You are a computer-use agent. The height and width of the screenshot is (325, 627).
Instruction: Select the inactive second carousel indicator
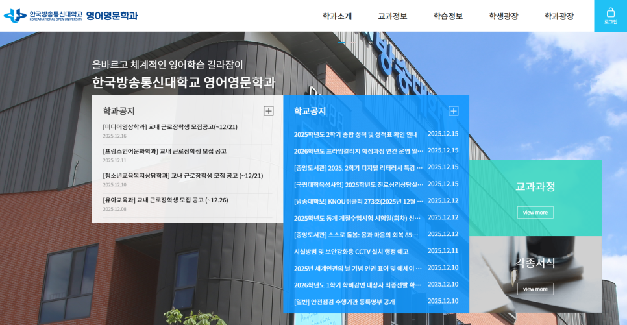click(354, 43)
